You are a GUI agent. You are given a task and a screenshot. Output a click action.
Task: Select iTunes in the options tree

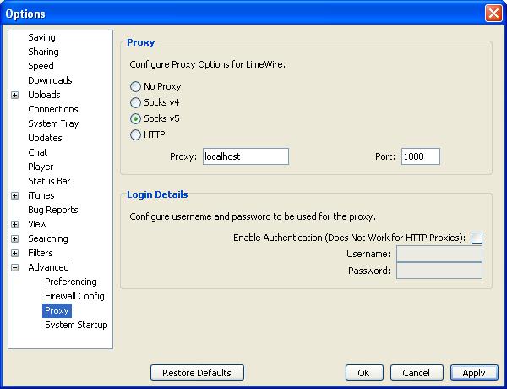(41, 195)
